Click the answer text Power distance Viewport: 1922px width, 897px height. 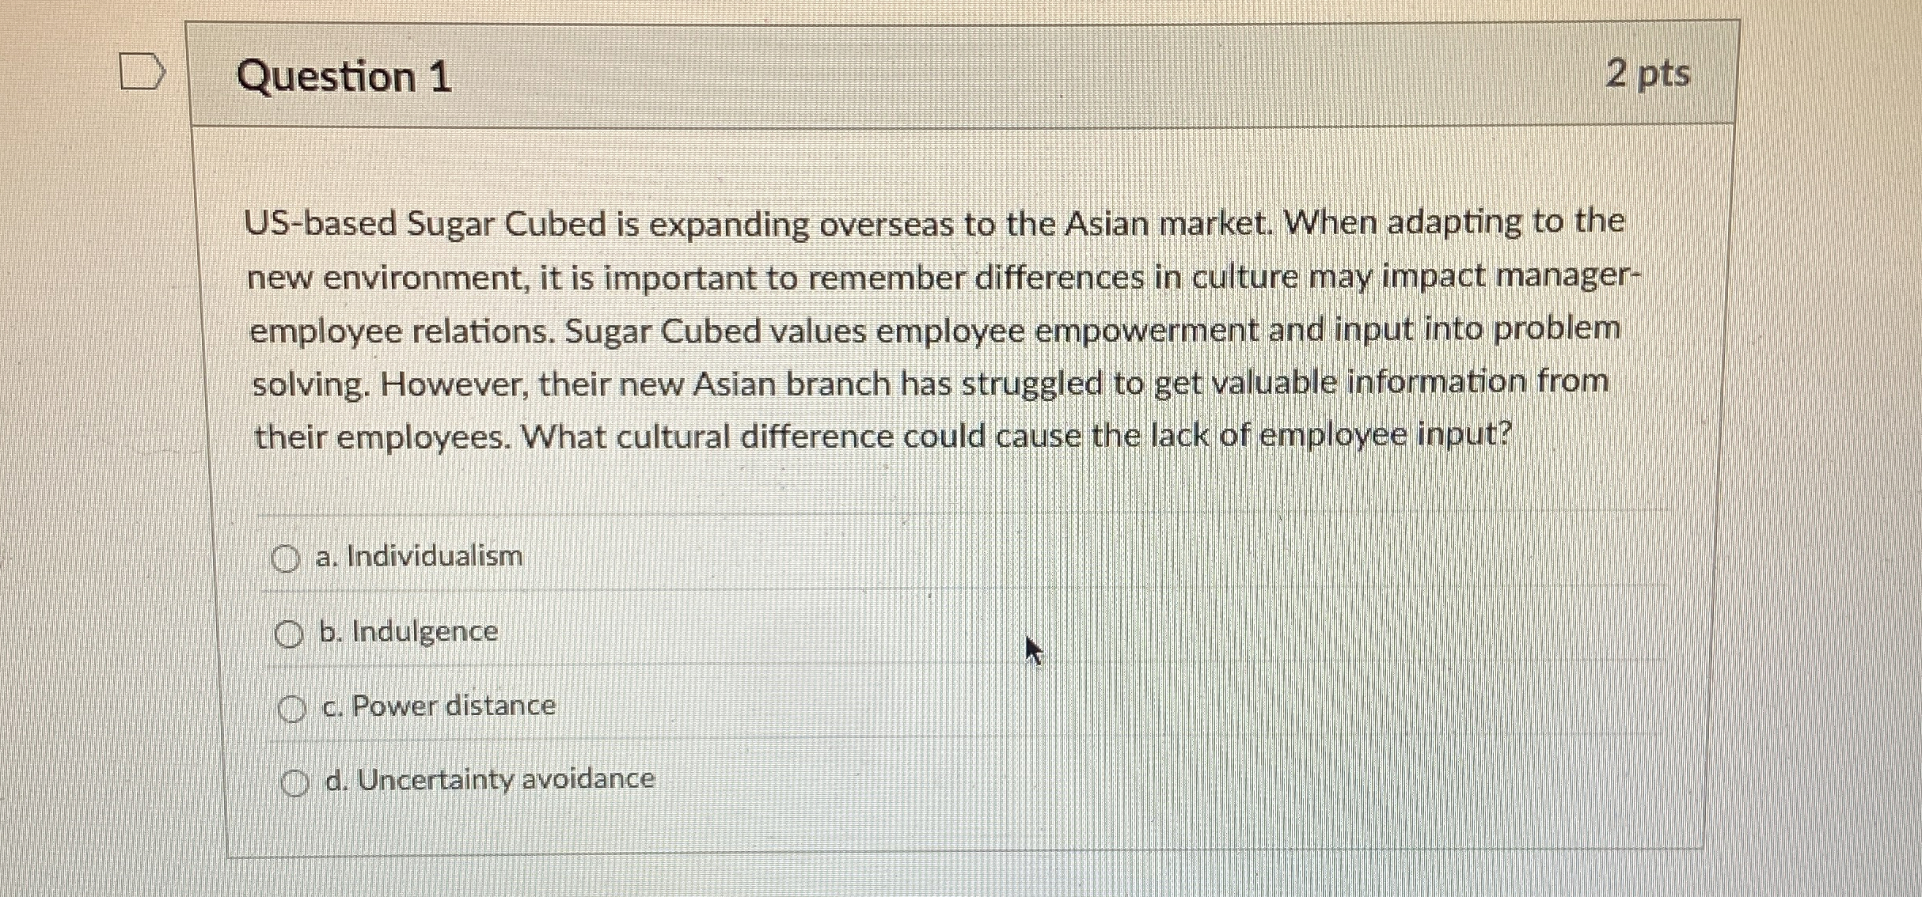pos(438,706)
